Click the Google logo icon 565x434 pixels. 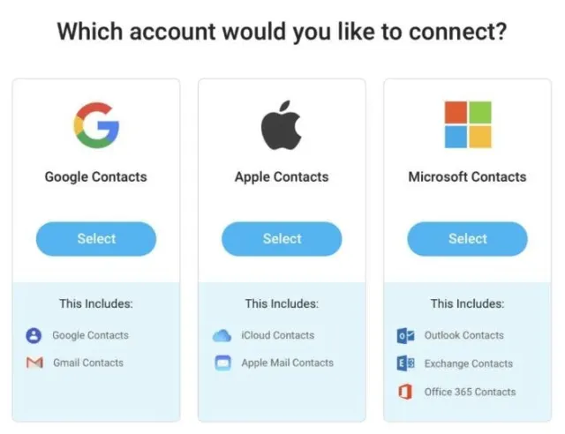95,125
